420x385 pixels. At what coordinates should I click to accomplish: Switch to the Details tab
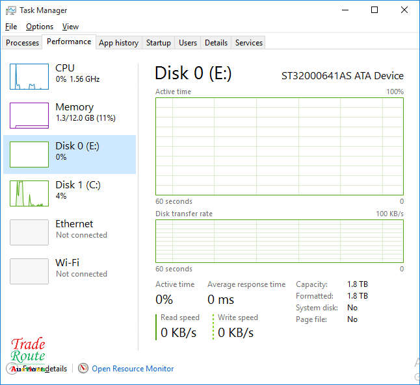point(216,43)
